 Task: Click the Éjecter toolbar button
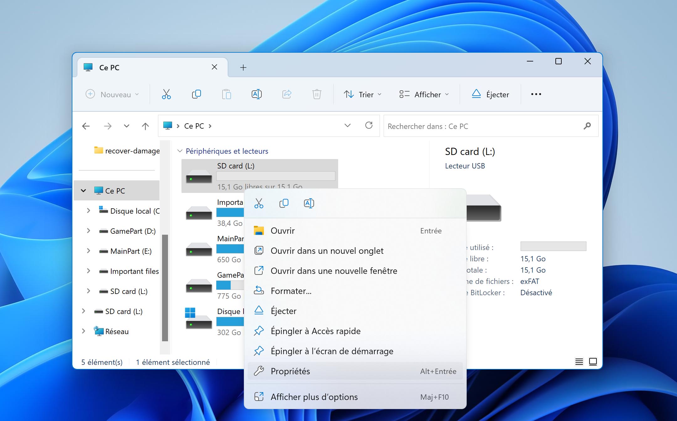pos(491,94)
